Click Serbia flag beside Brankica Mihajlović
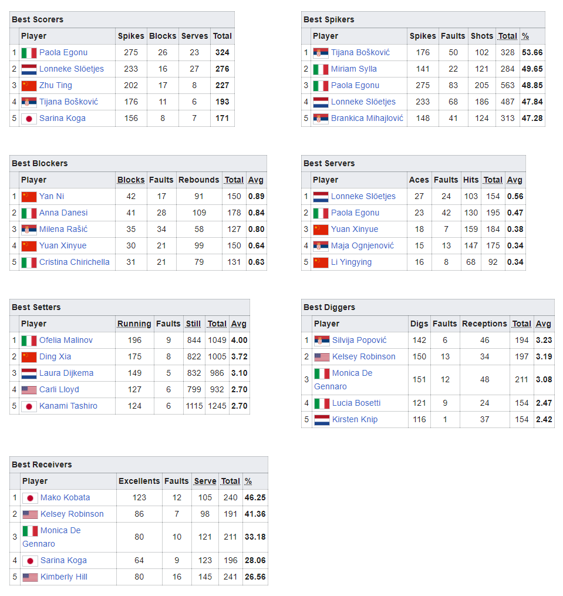The image size is (563, 596). pyautogui.click(x=321, y=119)
